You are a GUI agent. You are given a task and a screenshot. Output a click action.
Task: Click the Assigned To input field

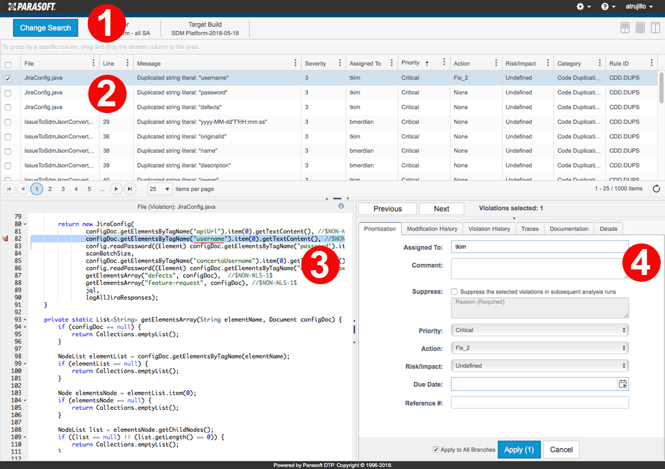pos(540,247)
